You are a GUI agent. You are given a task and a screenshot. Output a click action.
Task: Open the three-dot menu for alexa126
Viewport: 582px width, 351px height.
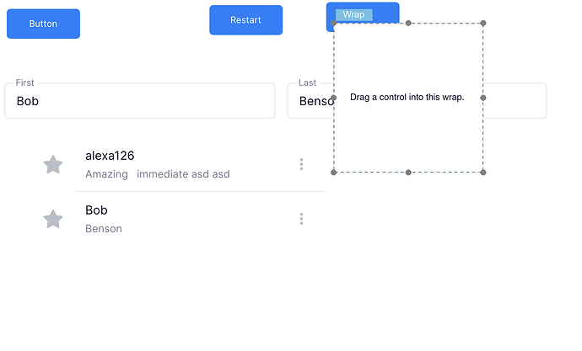pyautogui.click(x=301, y=164)
